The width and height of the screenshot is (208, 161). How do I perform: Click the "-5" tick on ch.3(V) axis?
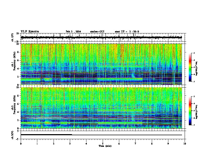pos(18,139)
